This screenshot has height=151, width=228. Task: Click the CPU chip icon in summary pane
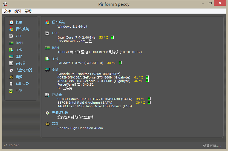47,33
